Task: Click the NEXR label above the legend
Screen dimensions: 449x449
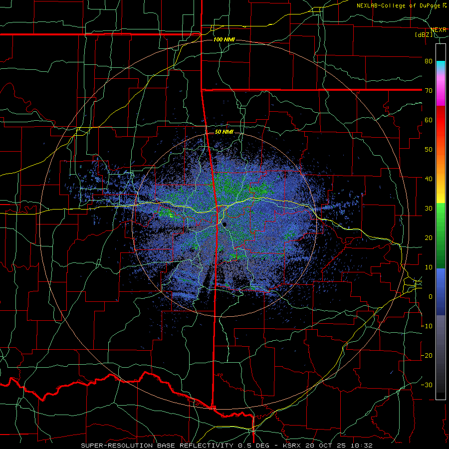Action: click(x=439, y=30)
